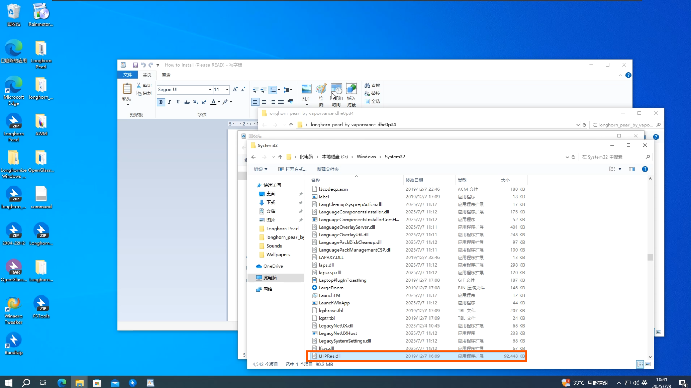Image resolution: width=691 pixels, height=388 pixels.
Task: Click the Copy (复制) button in WordPad
Action: [x=144, y=94]
